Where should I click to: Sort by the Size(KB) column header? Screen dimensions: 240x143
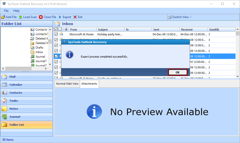coord(221,29)
